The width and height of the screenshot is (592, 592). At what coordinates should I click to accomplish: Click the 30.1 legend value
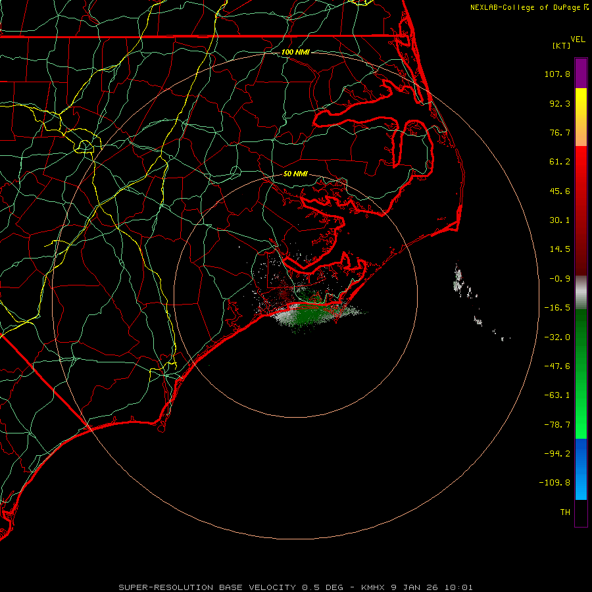tap(560, 220)
